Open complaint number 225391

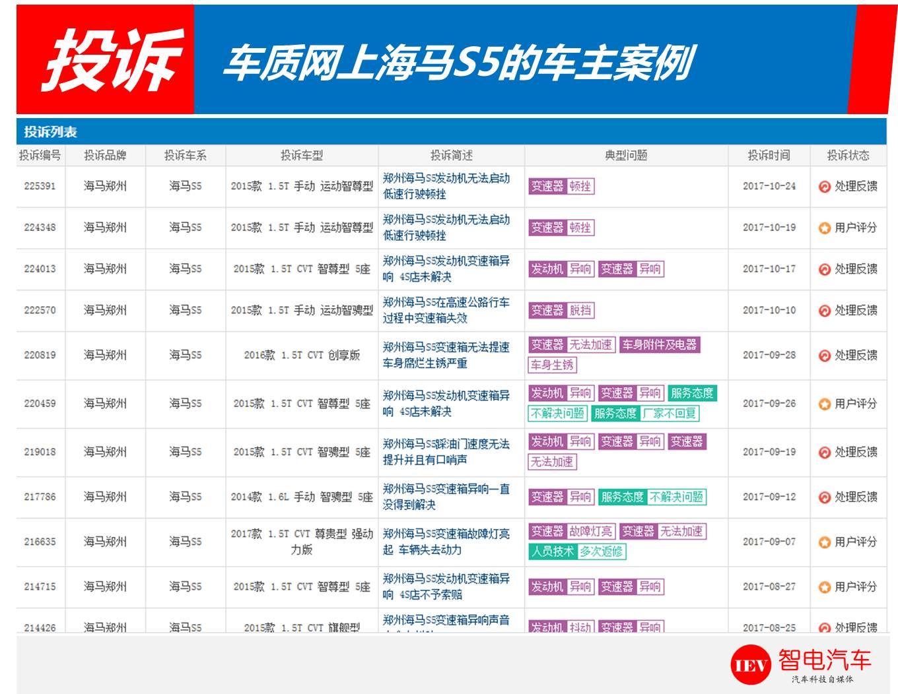click(41, 187)
